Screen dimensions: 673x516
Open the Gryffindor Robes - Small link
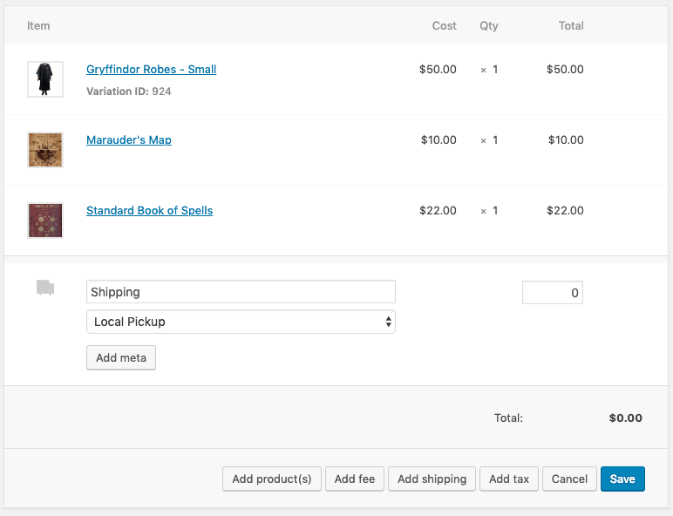[x=151, y=70]
